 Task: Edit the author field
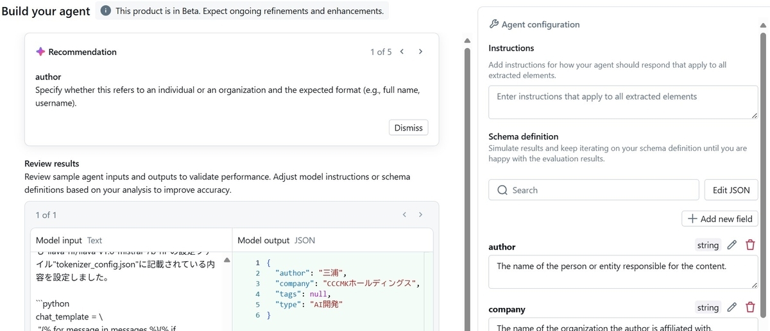tap(732, 245)
